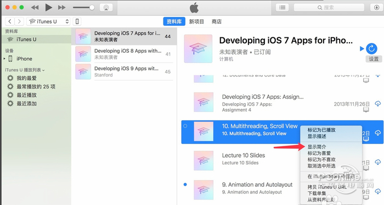Screen dimensions: 384x205
Task: Collapse the iTunes U playlists section
Action: tap(43, 70)
